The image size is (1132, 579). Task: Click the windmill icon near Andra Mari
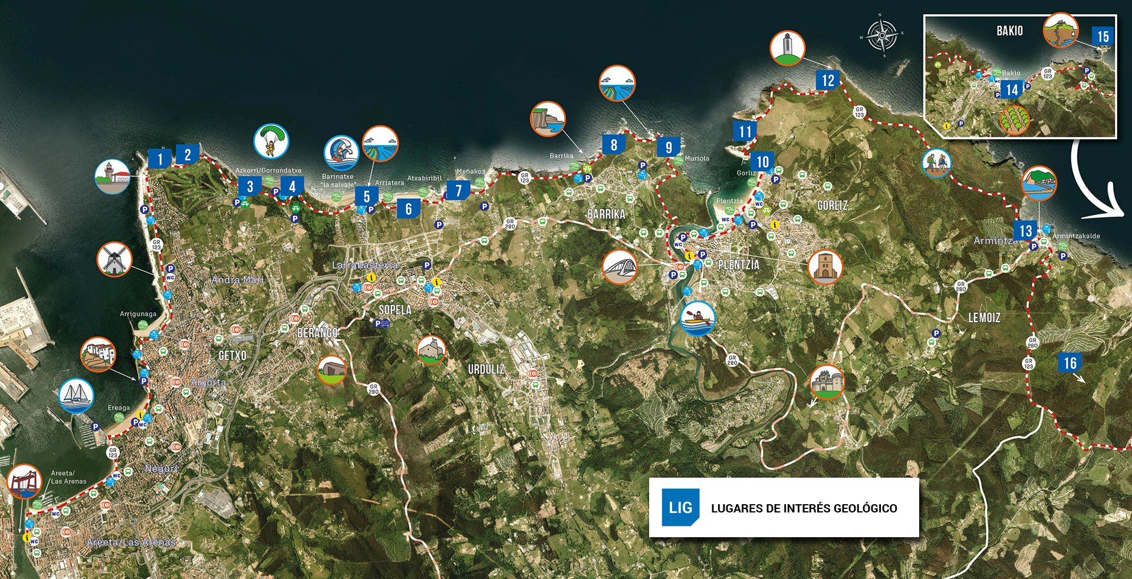point(114,259)
